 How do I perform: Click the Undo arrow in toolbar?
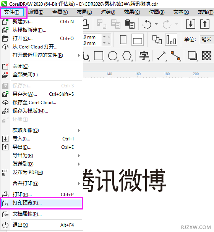click(x=147, y=24)
